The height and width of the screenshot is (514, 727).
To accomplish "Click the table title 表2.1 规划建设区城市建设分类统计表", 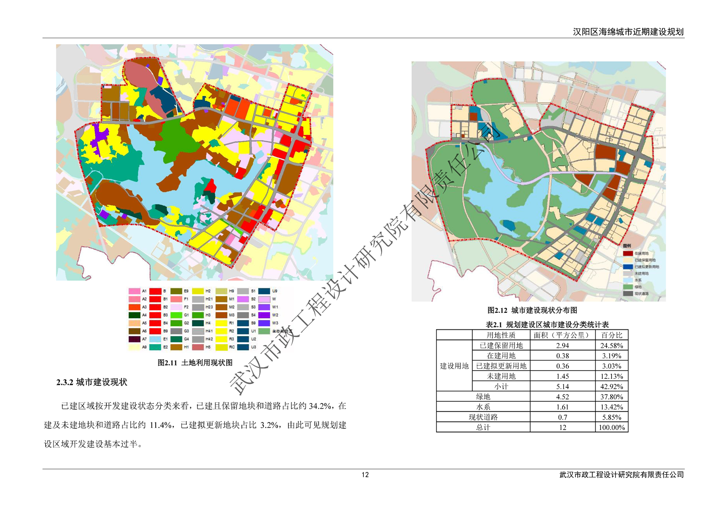I will [547, 324].
